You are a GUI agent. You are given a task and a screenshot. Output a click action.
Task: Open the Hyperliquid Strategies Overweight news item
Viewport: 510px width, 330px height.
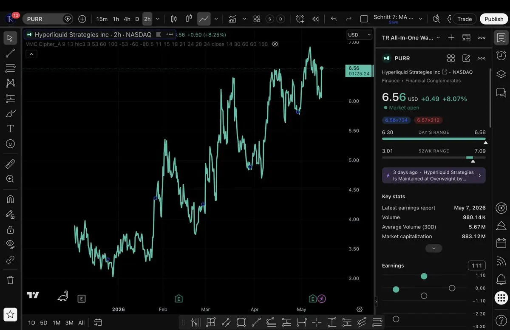(434, 175)
